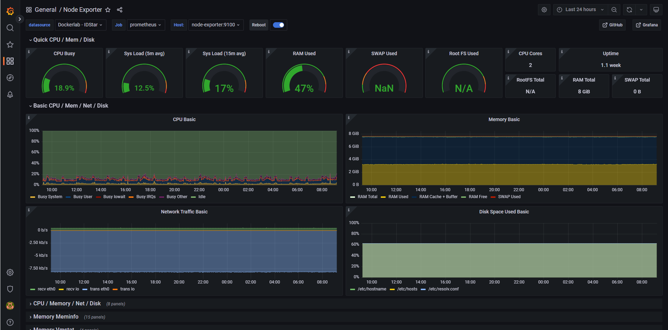Open the Alerting bell icon

point(10,94)
